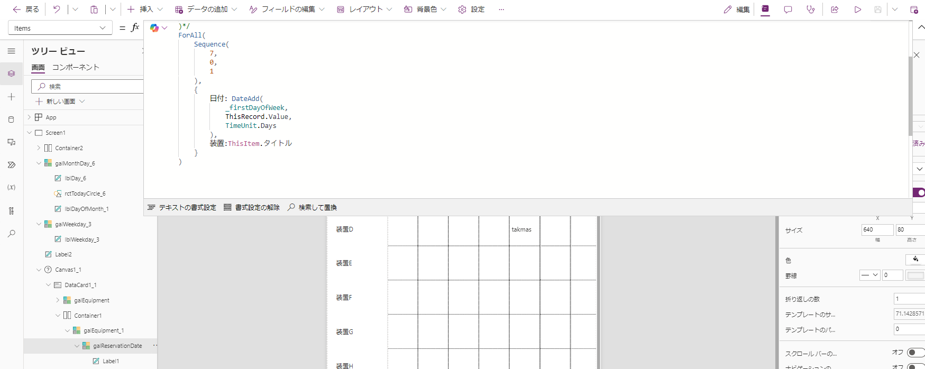Open Settings (設定) gear in toolbar

click(x=471, y=9)
